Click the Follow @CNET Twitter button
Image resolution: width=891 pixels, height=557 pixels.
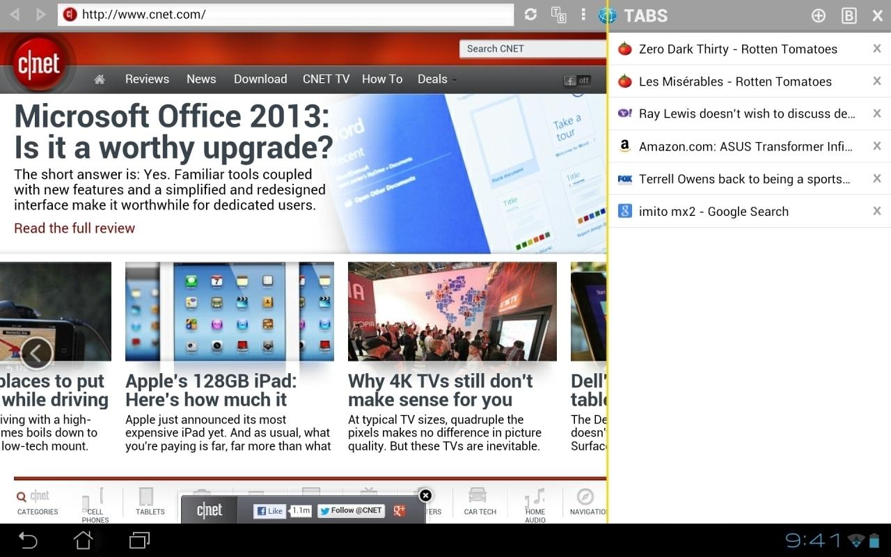coord(351,510)
